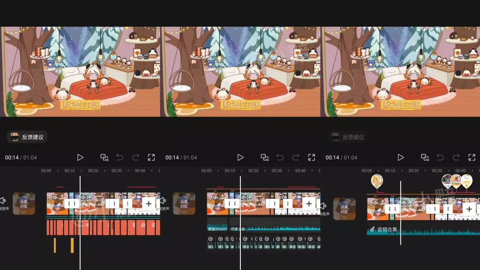480x270 pixels.
Task: Open 设置封面 cover thumbnail in first screen
Action: coord(24,203)
